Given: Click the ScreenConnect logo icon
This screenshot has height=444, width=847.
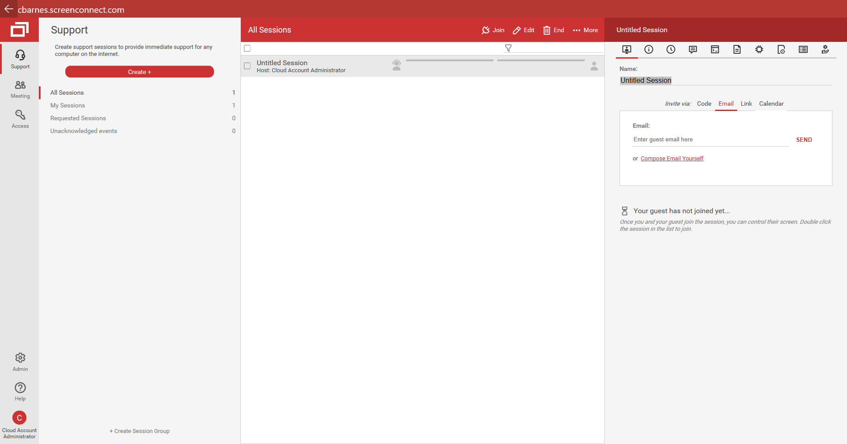Looking at the screenshot, I should [x=19, y=30].
